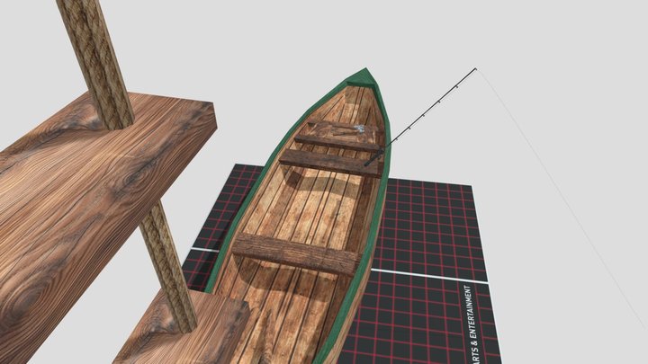Click the small metal item on the front seat
Image resolution: width=648 pixels, height=364 pixels.
[x=359, y=129]
